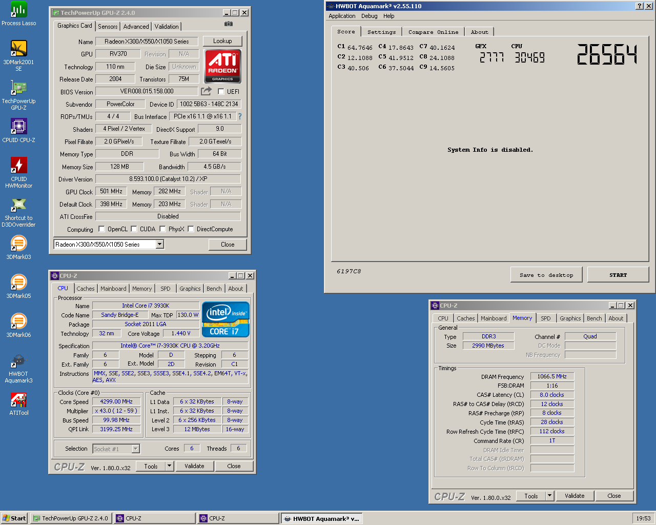Open the Windows Start menu
Image resolution: width=656 pixels, height=525 pixels.
(x=14, y=518)
